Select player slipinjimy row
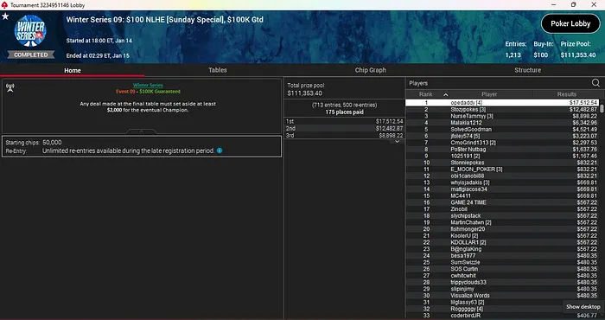The image size is (605, 320). pos(502,289)
